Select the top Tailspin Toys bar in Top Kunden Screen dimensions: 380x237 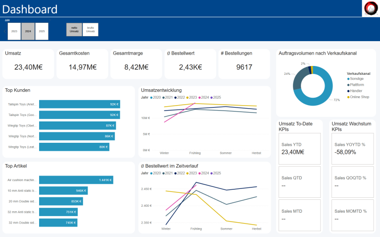[79, 104]
